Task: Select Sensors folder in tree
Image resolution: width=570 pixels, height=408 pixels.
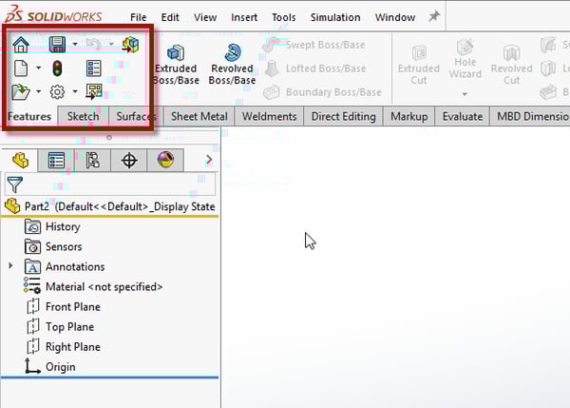Action: (53, 246)
